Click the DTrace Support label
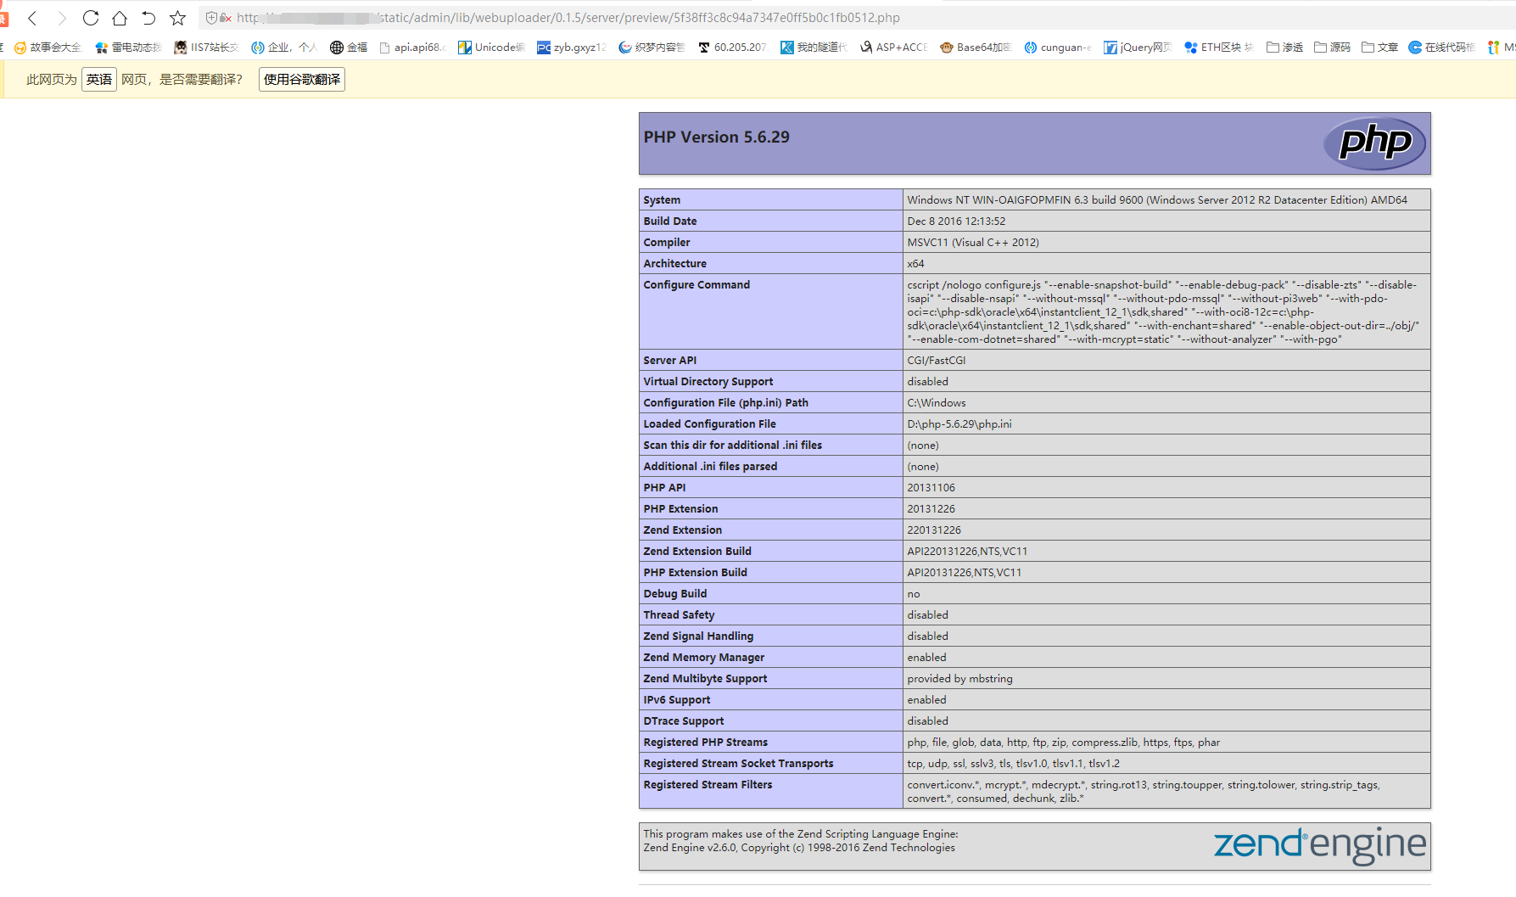This screenshot has height=897, width=1516. [x=684, y=721]
